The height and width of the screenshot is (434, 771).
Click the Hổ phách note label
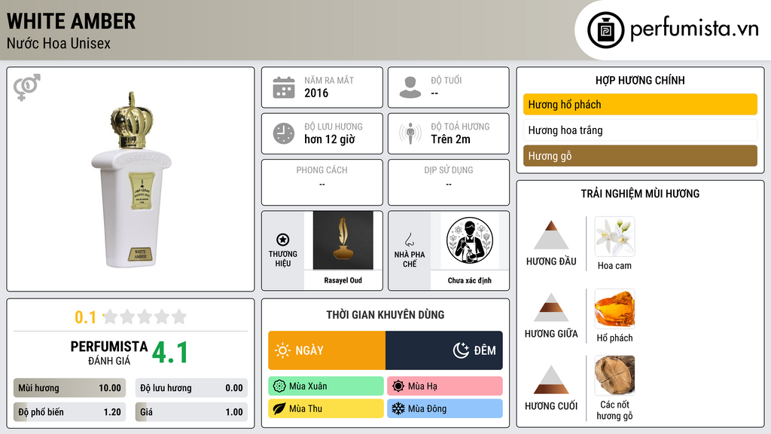point(614,338)
